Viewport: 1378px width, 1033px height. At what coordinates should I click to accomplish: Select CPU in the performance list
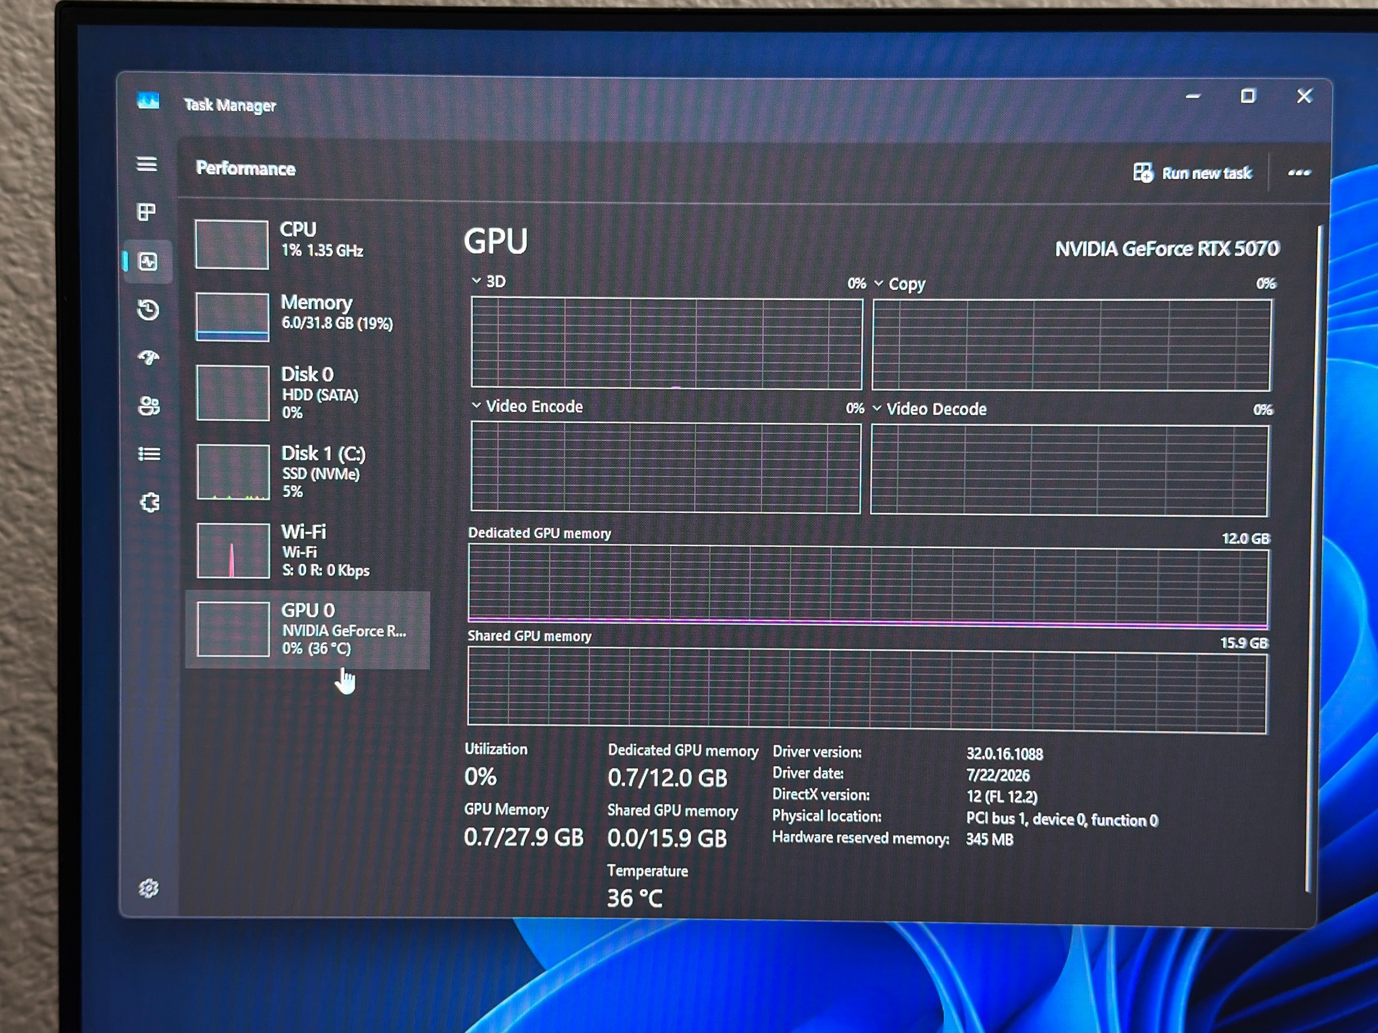click(308, 243)
